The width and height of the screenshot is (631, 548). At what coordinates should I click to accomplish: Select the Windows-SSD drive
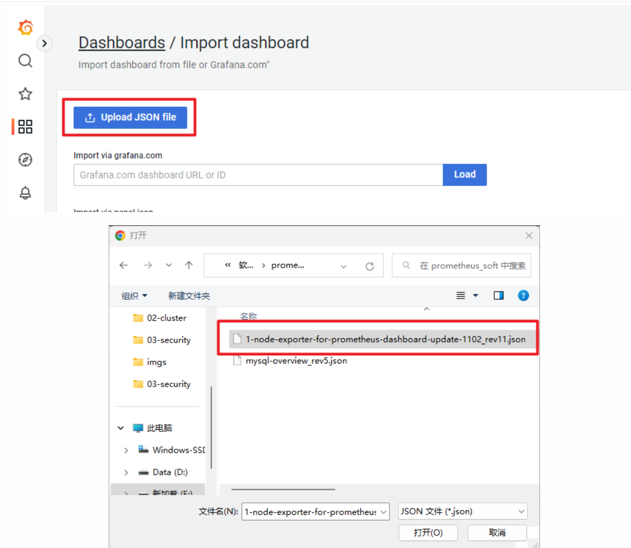171,450
